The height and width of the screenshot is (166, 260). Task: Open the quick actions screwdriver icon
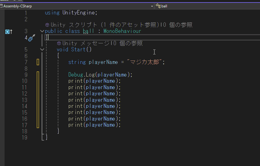point(31,38)
